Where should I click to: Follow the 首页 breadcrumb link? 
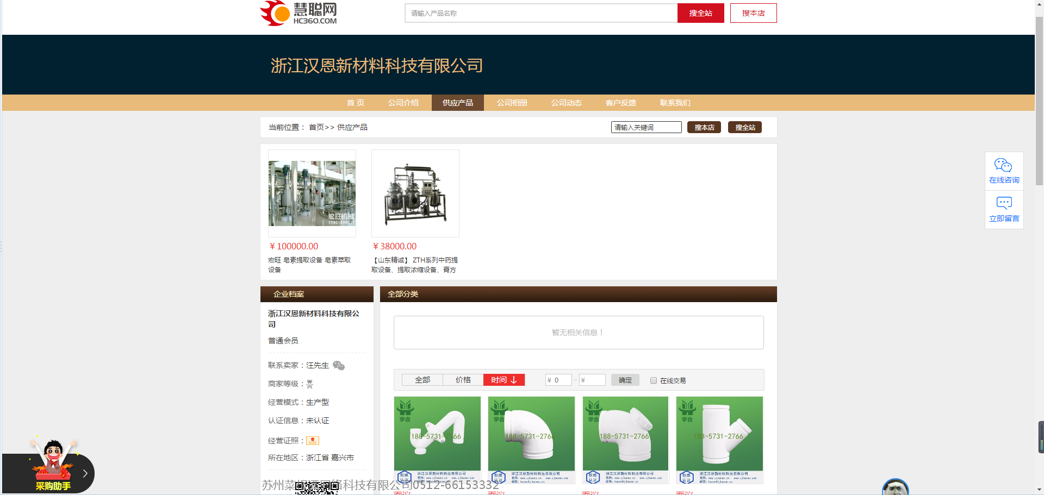point(316,127)
